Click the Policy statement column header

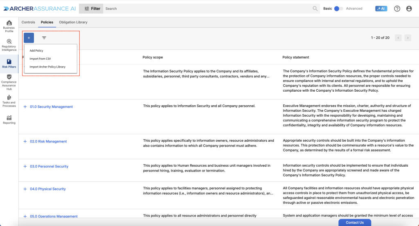[295, 57]
